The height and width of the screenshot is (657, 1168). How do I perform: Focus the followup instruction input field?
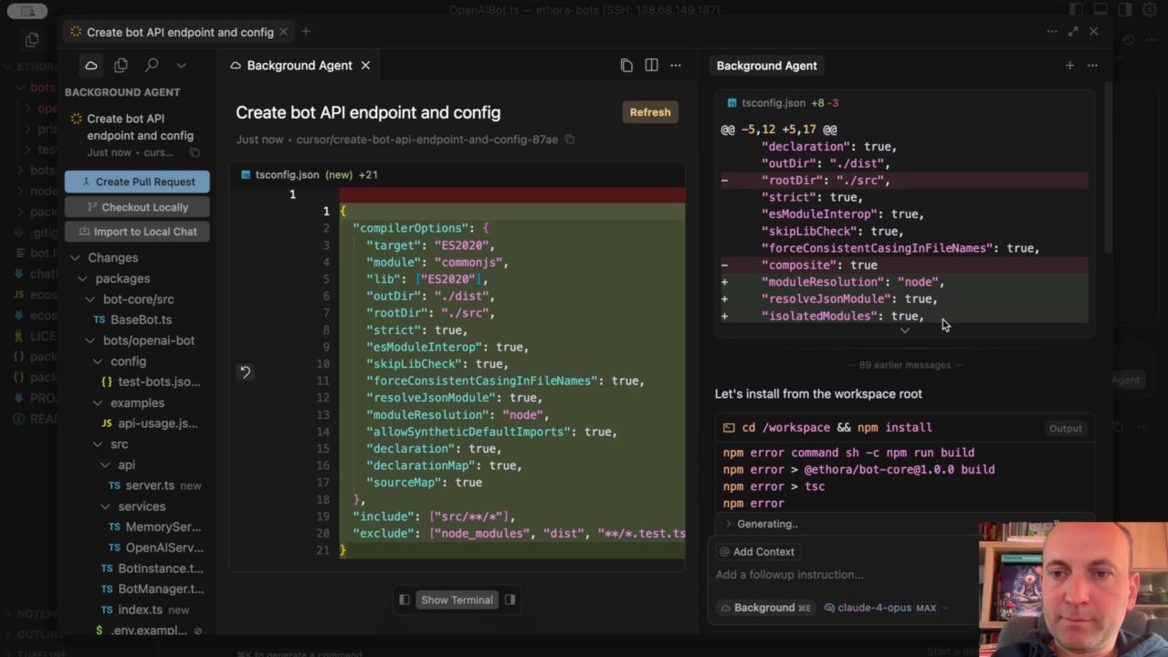click(840, 575)
